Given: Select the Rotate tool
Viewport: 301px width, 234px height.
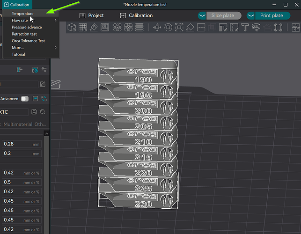Looking at the screenshot, I should point(168,28).
